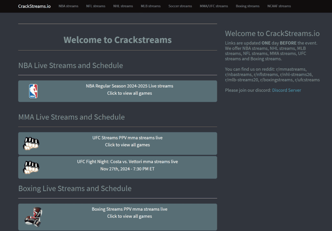Click the "NBA Live Streams and Schedule" heading
Screen dimensions: 332x231
(70, 65)
